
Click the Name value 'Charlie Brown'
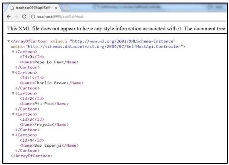[50, 83]
